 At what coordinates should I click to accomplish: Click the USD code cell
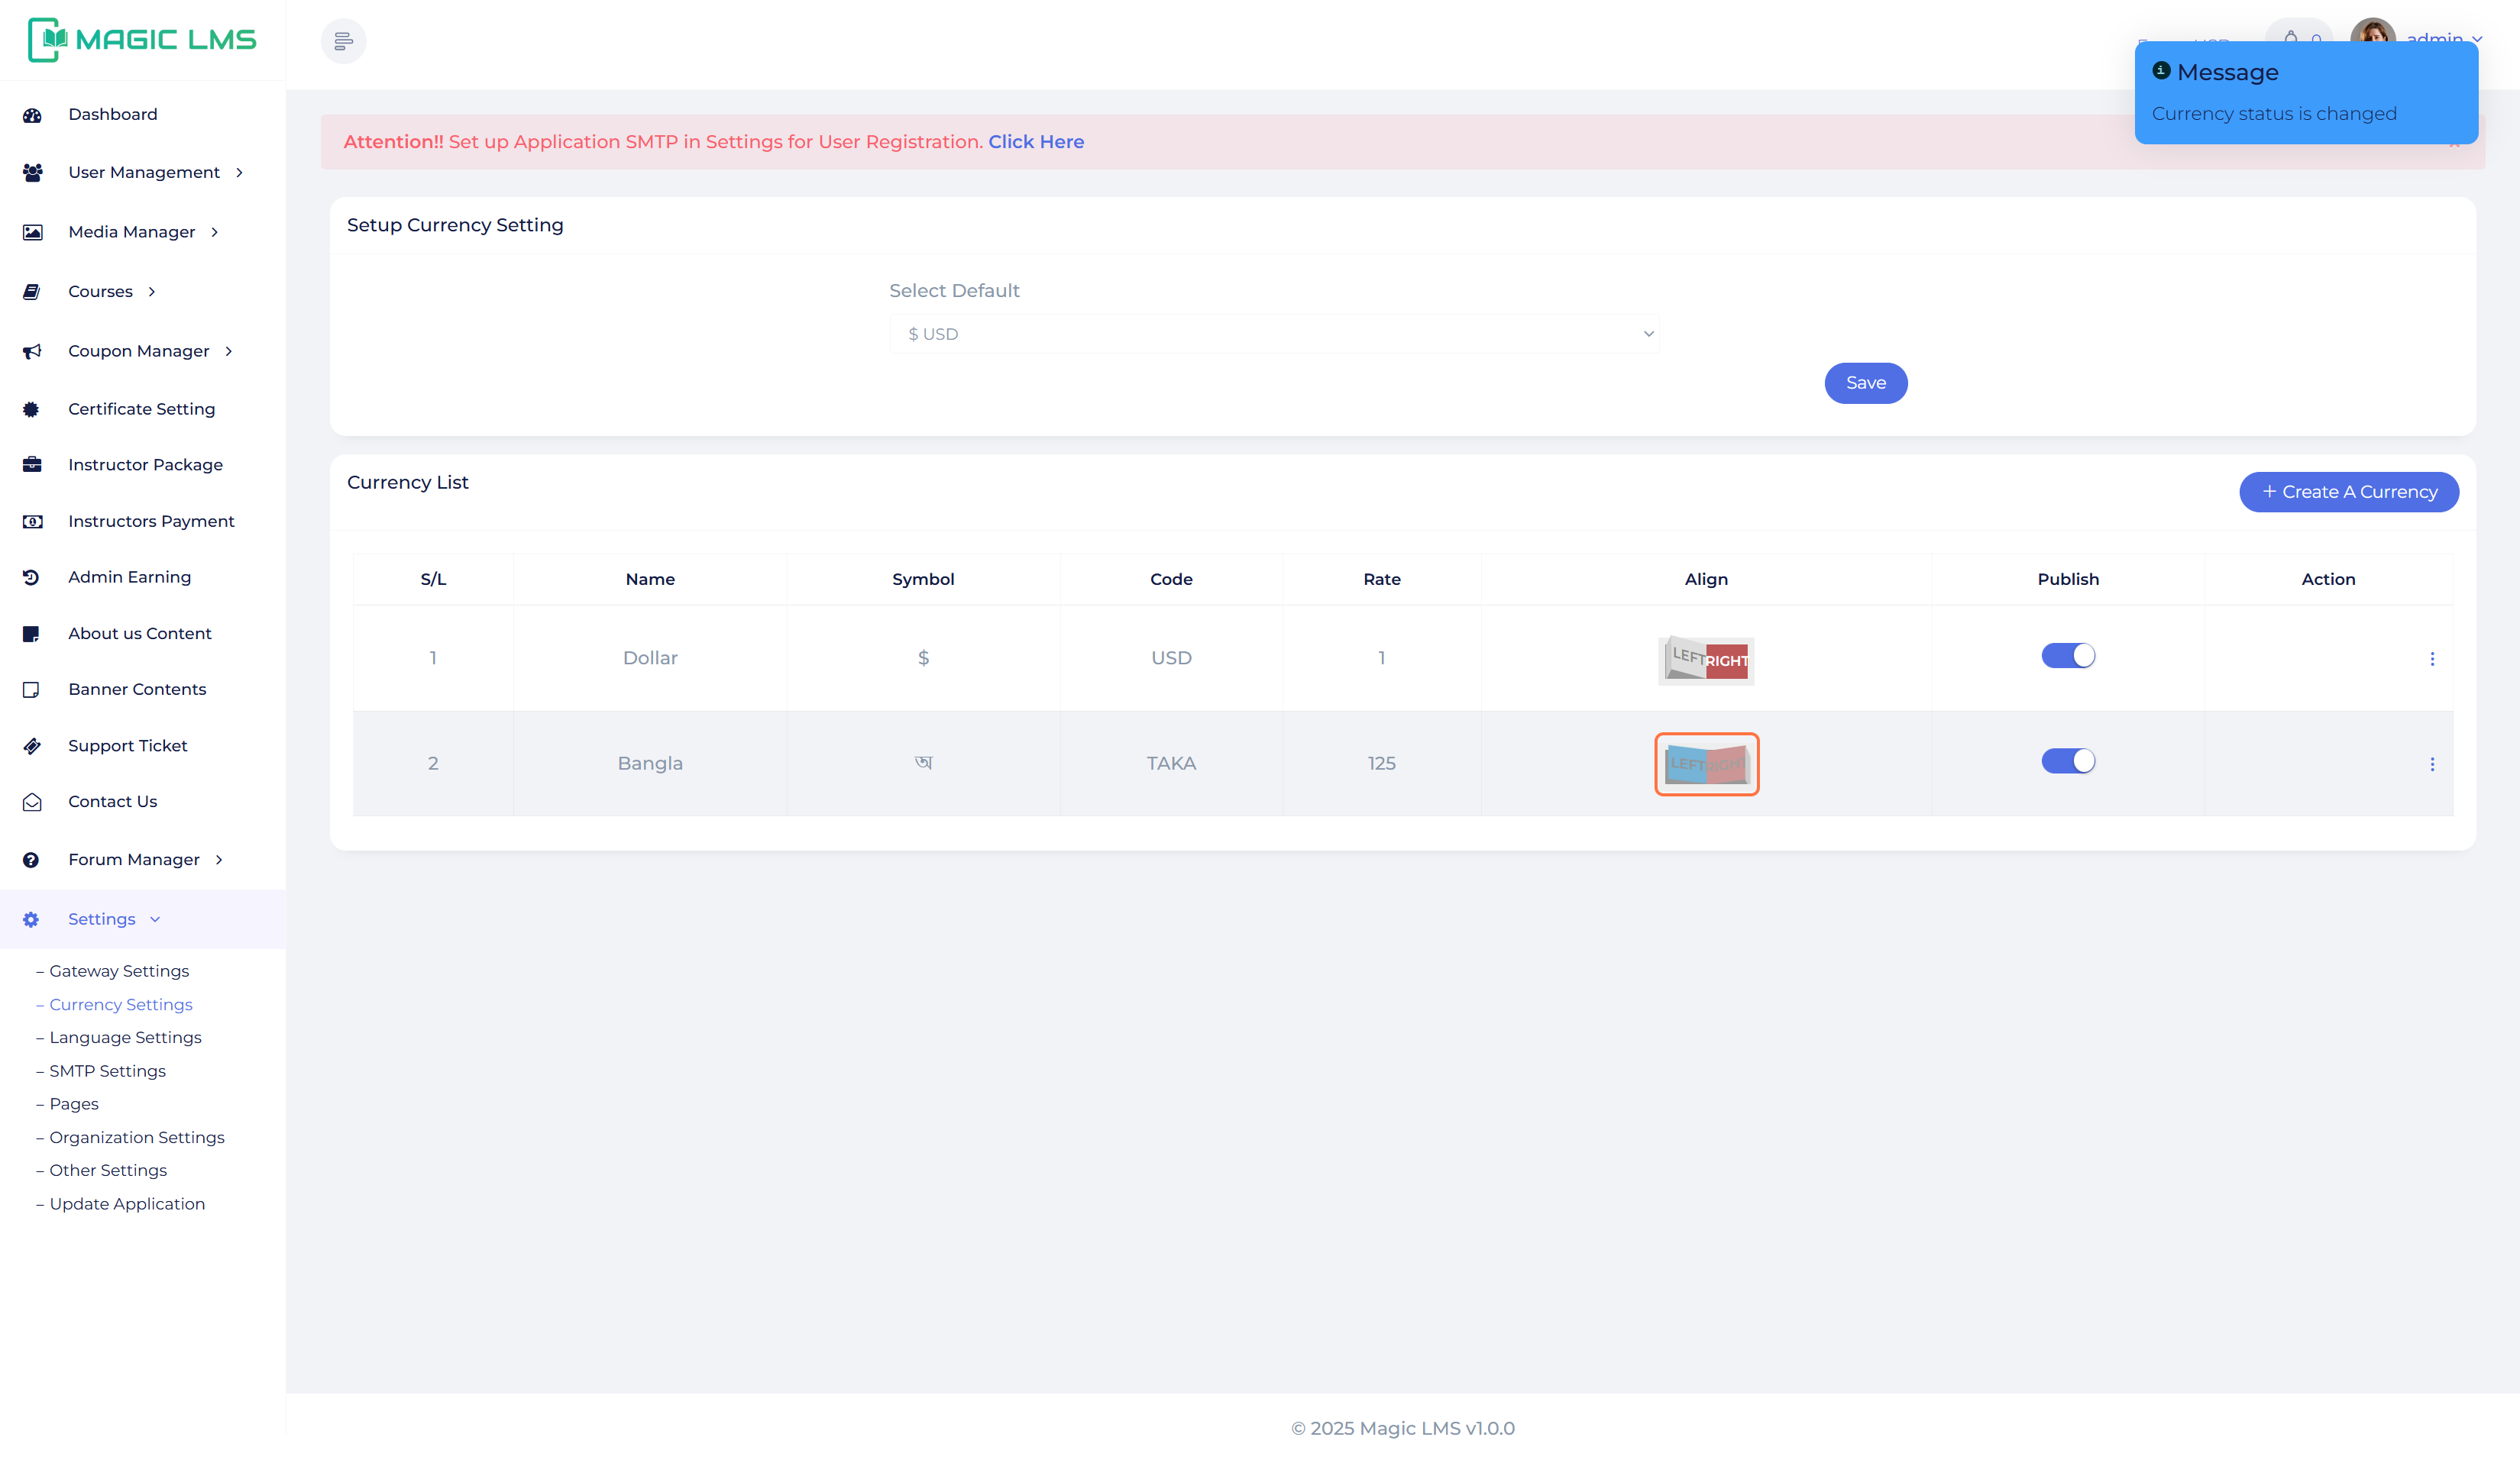point(1171,658)
